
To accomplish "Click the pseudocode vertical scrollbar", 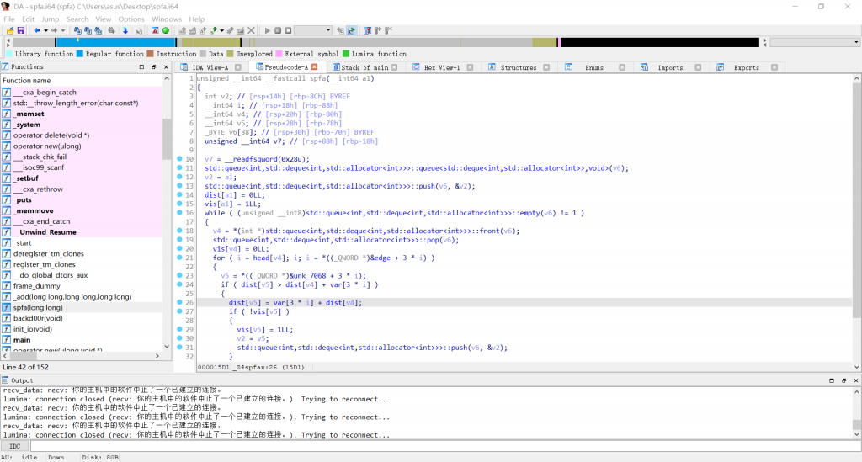I will [x=856, y=222].
